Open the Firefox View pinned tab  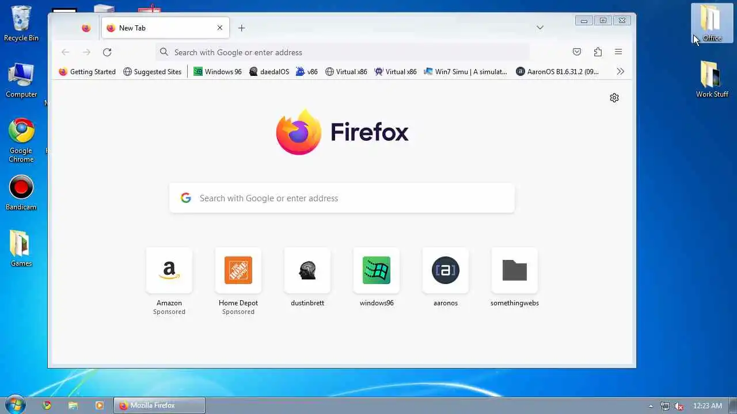[x=86, y=28]
